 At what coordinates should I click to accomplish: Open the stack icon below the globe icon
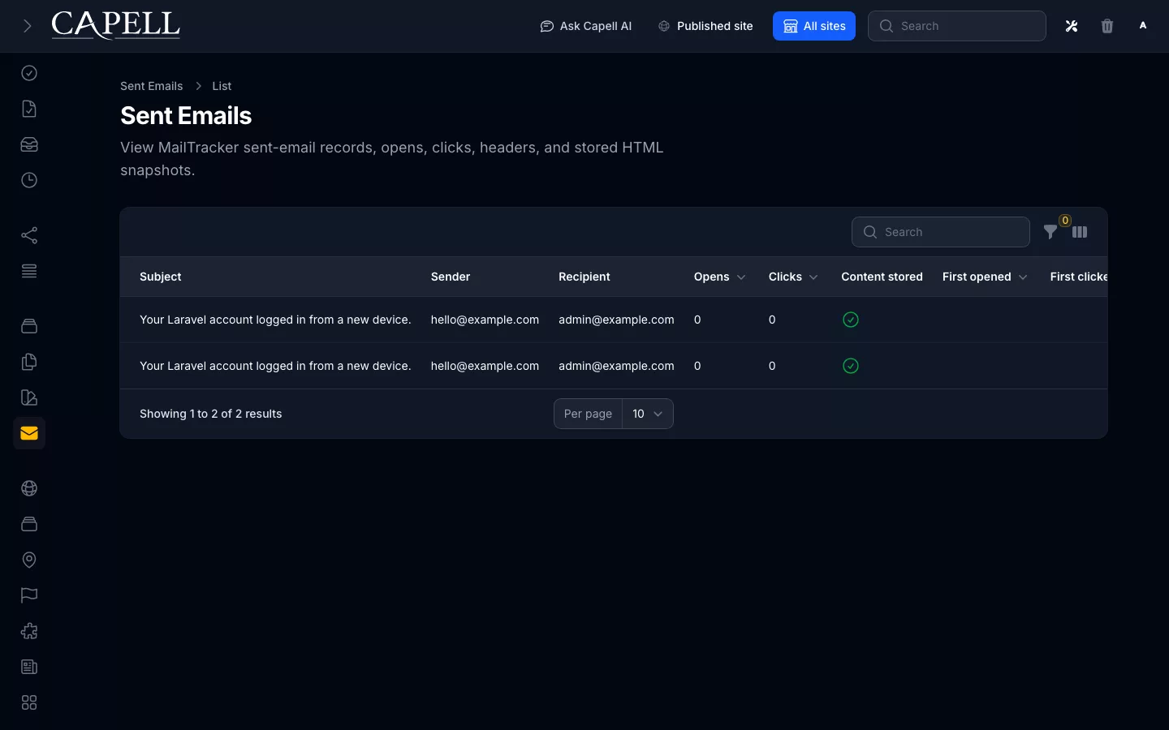tap(29, 524)
